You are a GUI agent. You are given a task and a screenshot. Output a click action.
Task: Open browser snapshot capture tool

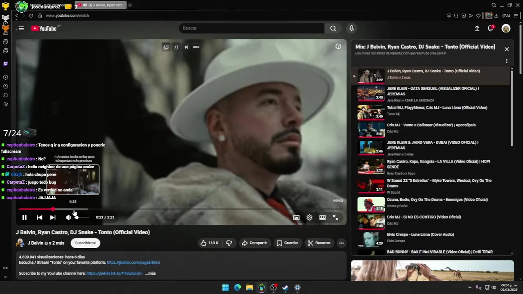click(456, 16)
